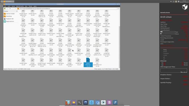Select install-dropbox-v1.sh file

tap(23, 23)
